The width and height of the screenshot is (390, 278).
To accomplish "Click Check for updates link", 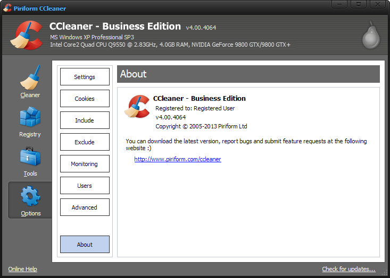I will click(x=348, y=269).
